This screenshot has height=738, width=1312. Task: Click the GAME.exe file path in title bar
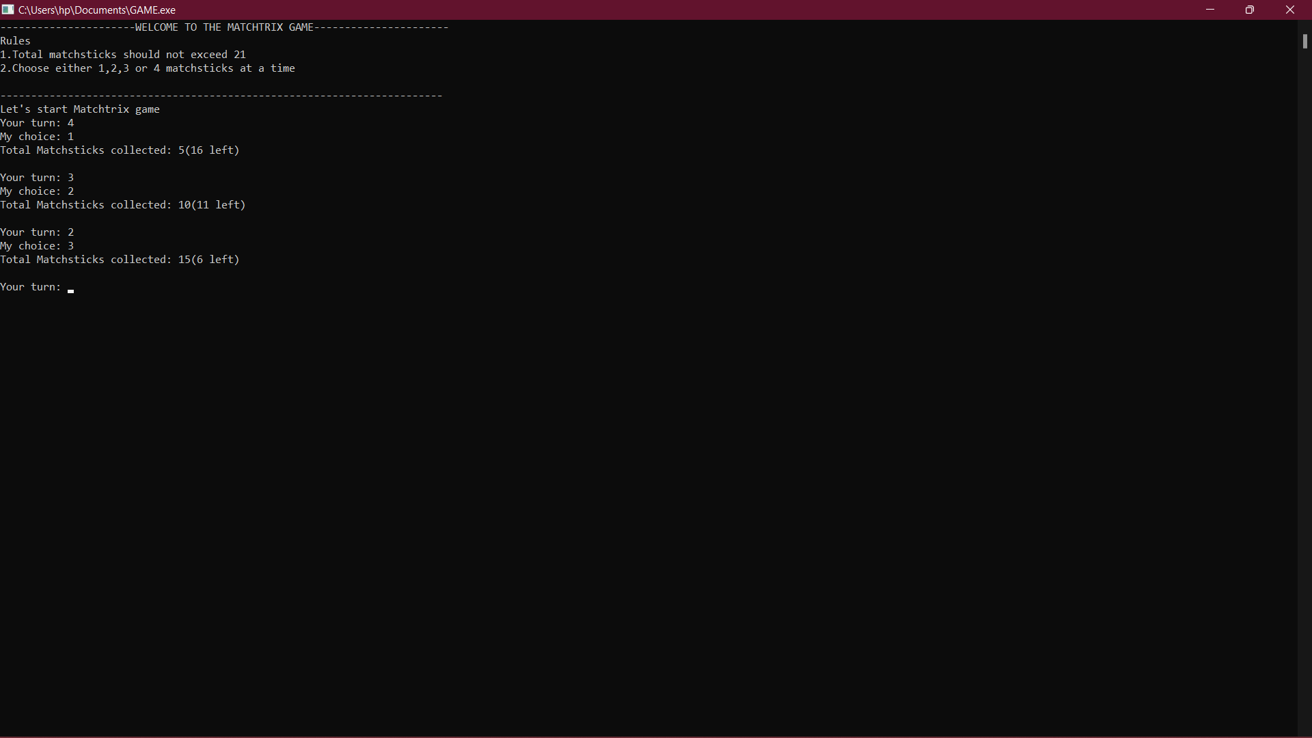(x=97, y=10)
